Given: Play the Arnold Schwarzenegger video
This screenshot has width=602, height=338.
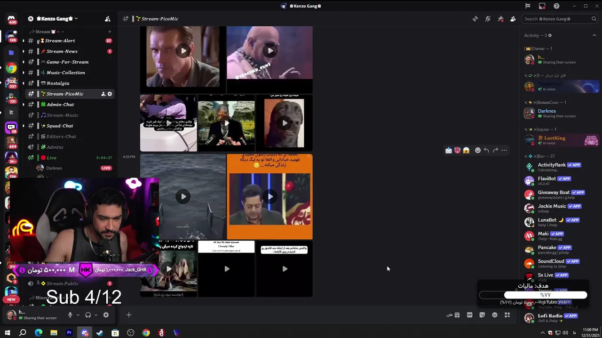Looking at the screenshot, I should pos(183,51).
